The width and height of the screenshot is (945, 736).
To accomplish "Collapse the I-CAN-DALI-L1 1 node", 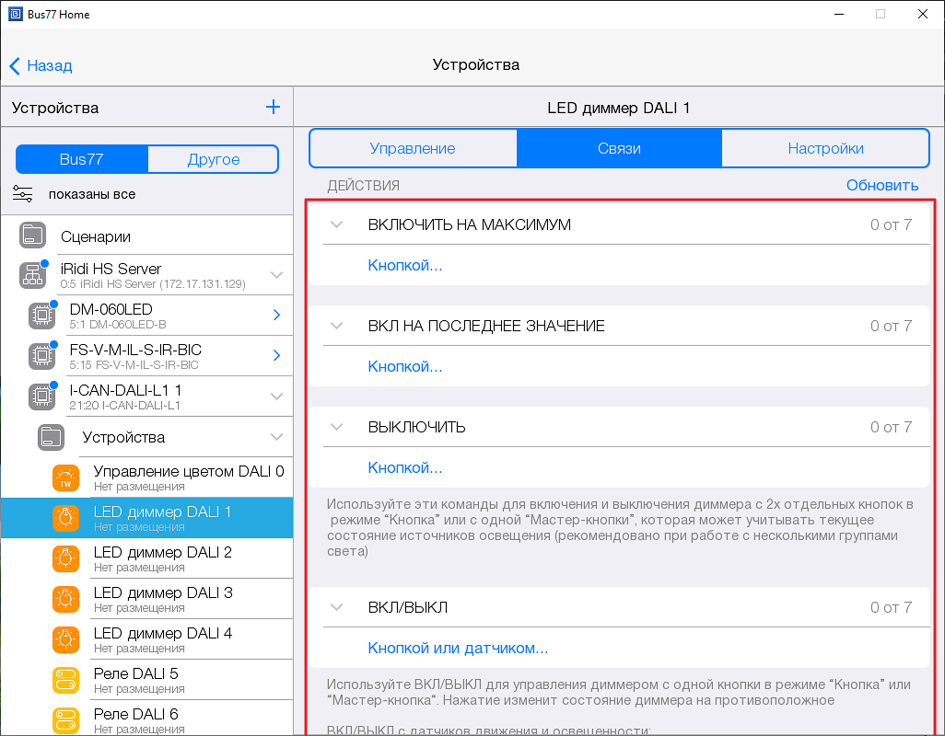I will coord(276,396).
